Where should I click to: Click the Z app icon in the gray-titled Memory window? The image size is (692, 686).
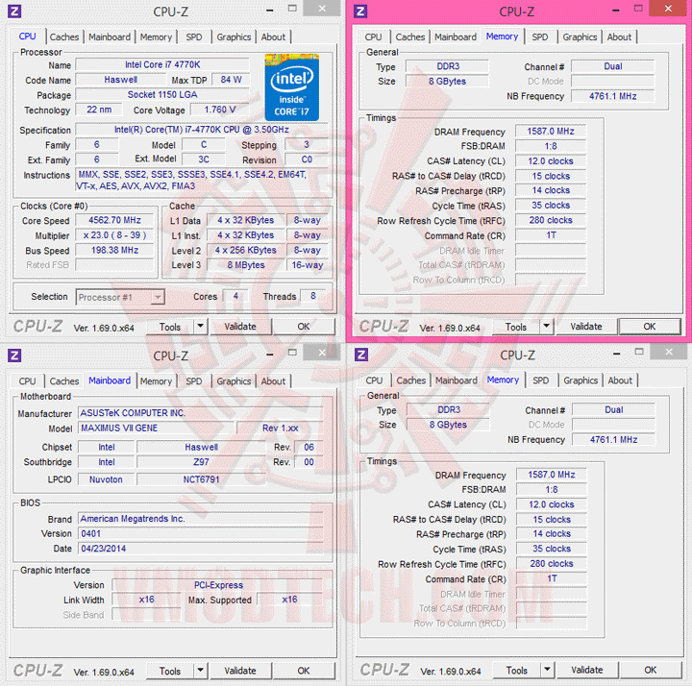[361, 355]
